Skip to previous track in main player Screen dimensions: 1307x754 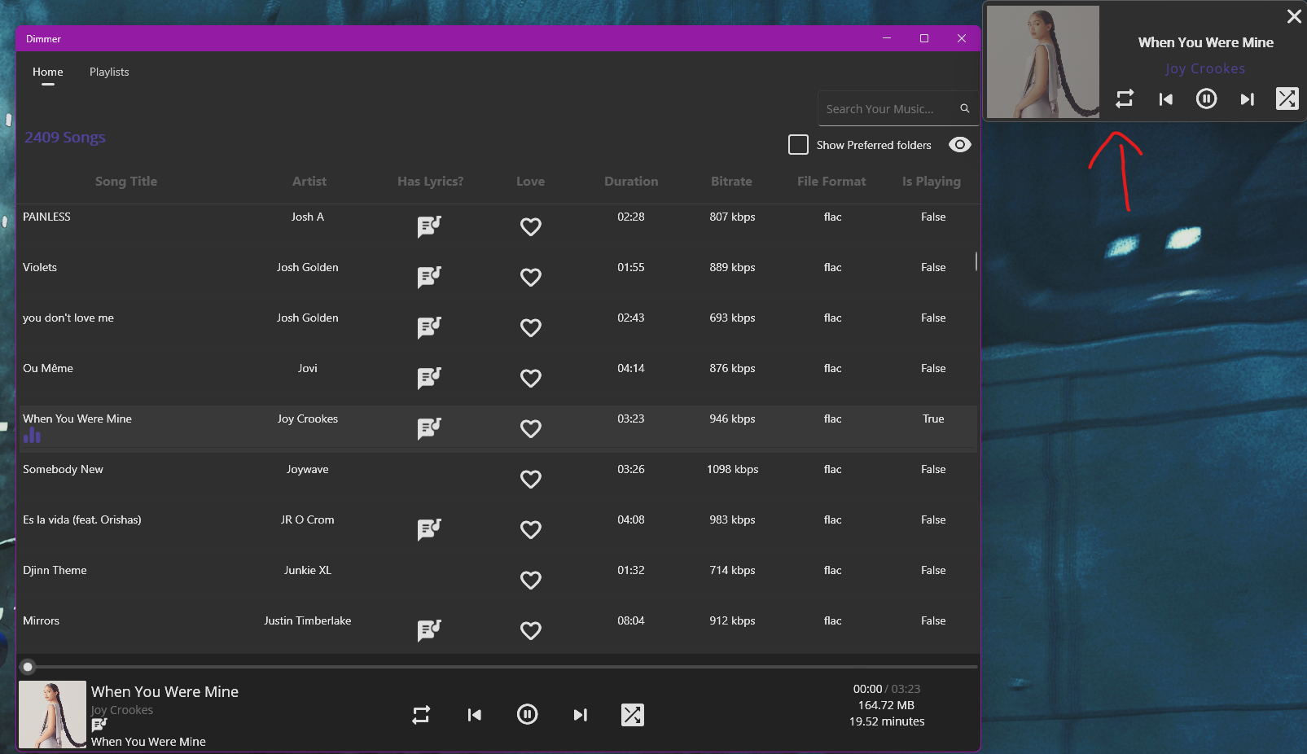point(475,715)
